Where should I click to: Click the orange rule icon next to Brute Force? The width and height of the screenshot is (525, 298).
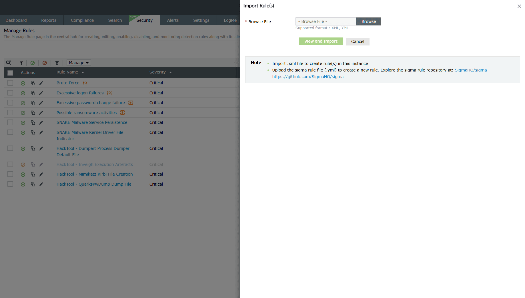tap(85, 83)
